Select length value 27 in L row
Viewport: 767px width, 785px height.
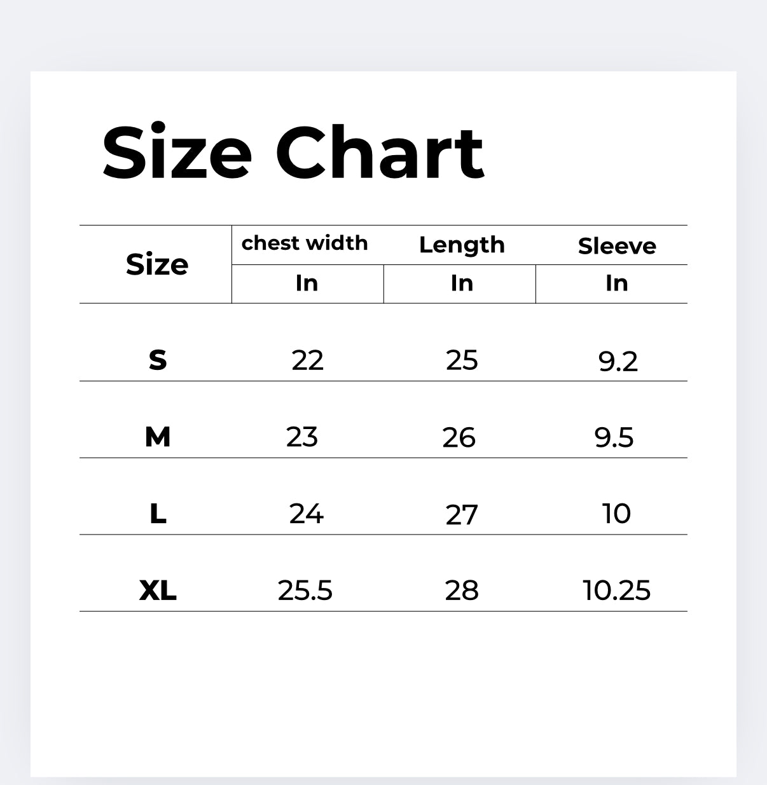click(x=461, y=515)
